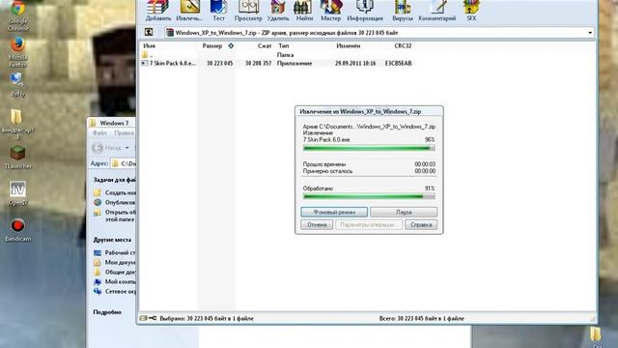
Task: Open the Bandicam desktop icon
Action: point(17,230)
